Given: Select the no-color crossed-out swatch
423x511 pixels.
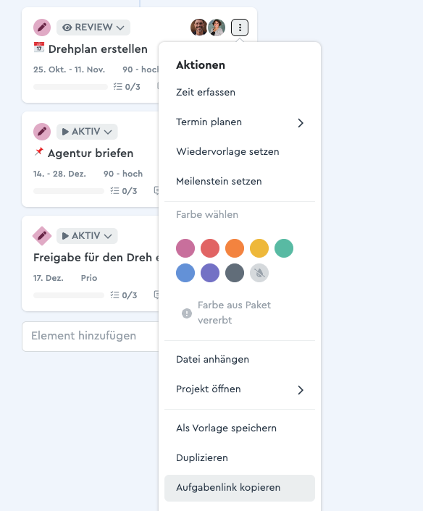Looking at the screenshot, I should 259,273.
